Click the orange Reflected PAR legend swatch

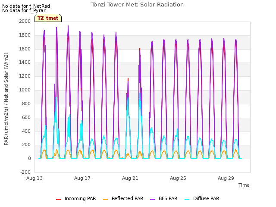[x=105, y=199]
